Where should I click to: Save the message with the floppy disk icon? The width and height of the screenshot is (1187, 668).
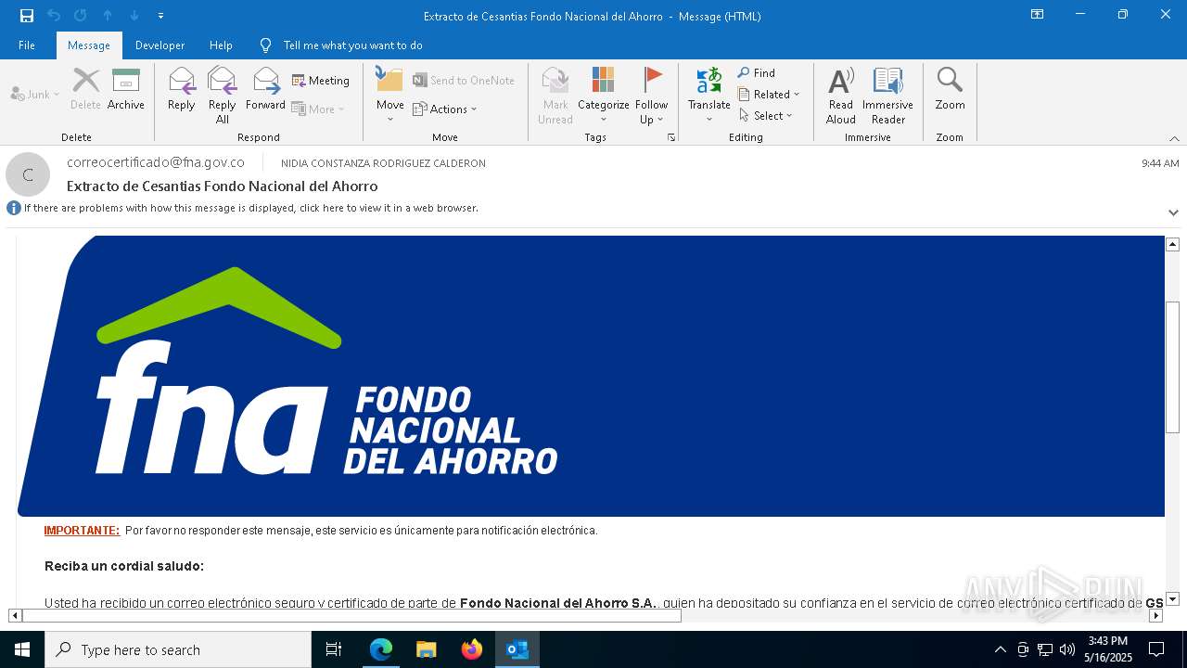(x=26, y=16)
